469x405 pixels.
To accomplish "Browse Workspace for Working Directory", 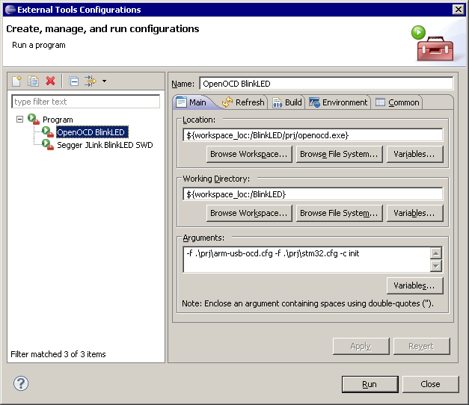I will [x=249, y=213].
